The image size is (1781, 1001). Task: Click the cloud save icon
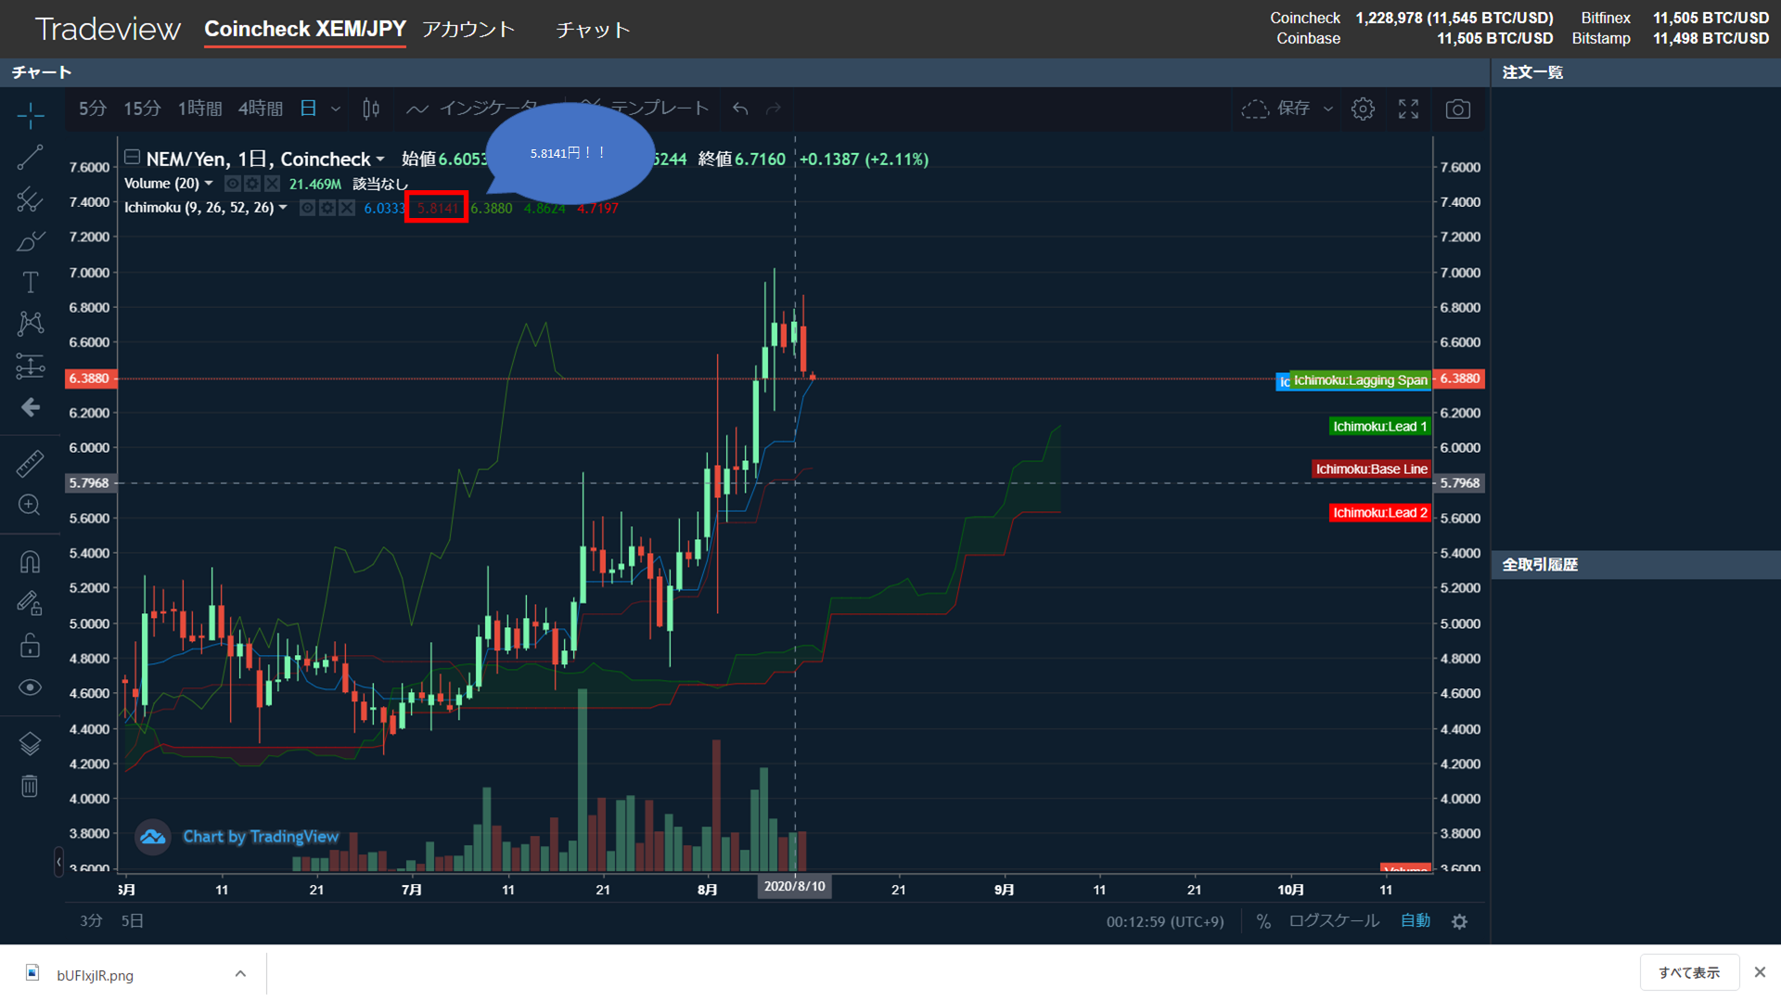click(x=1255, y=109)
